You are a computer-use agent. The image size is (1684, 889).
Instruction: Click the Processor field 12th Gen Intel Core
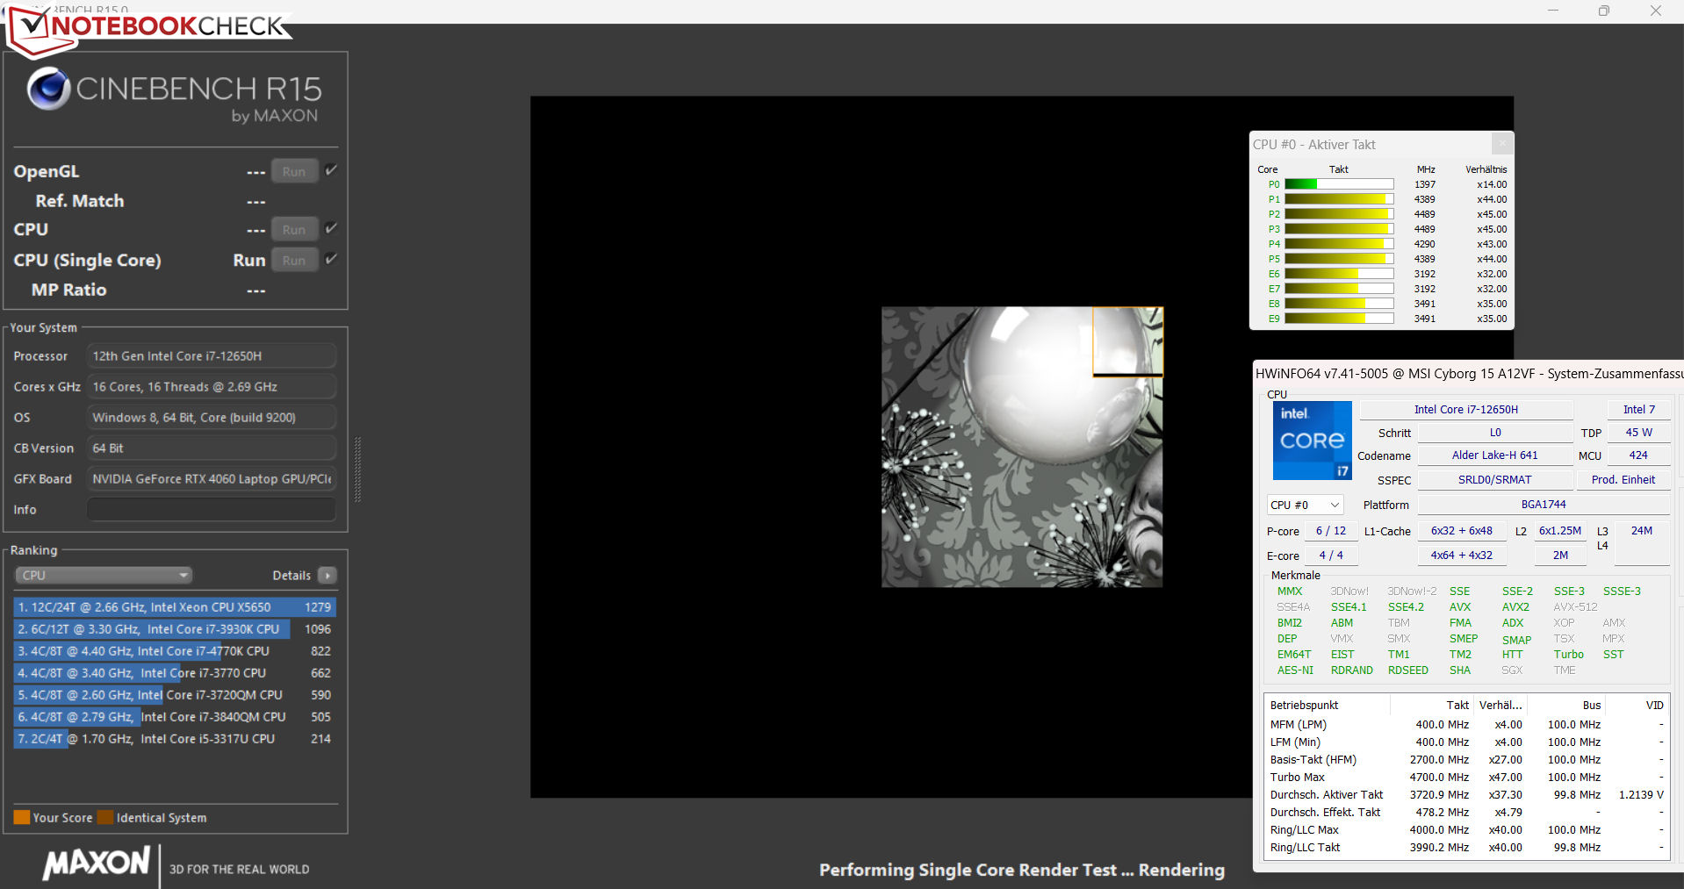pos(212,355)
